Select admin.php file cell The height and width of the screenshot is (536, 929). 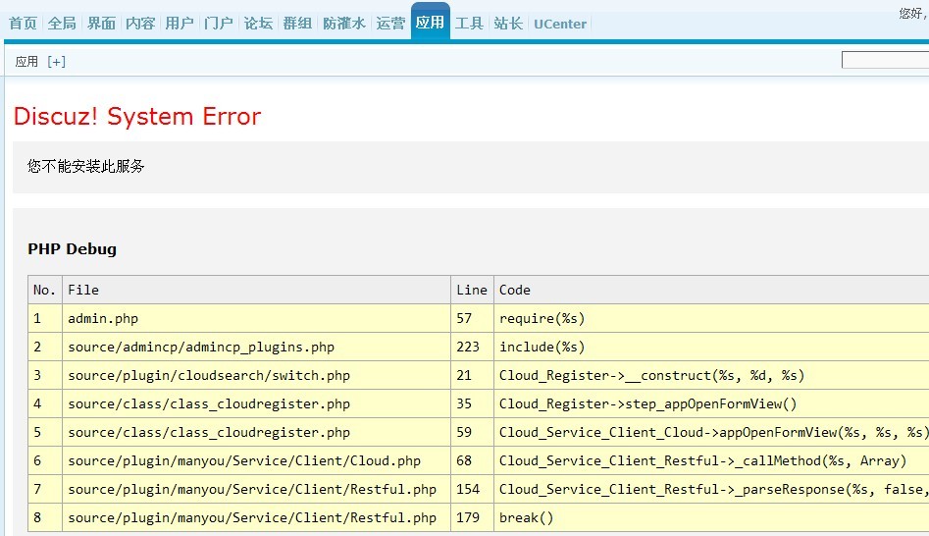point(257,318)
